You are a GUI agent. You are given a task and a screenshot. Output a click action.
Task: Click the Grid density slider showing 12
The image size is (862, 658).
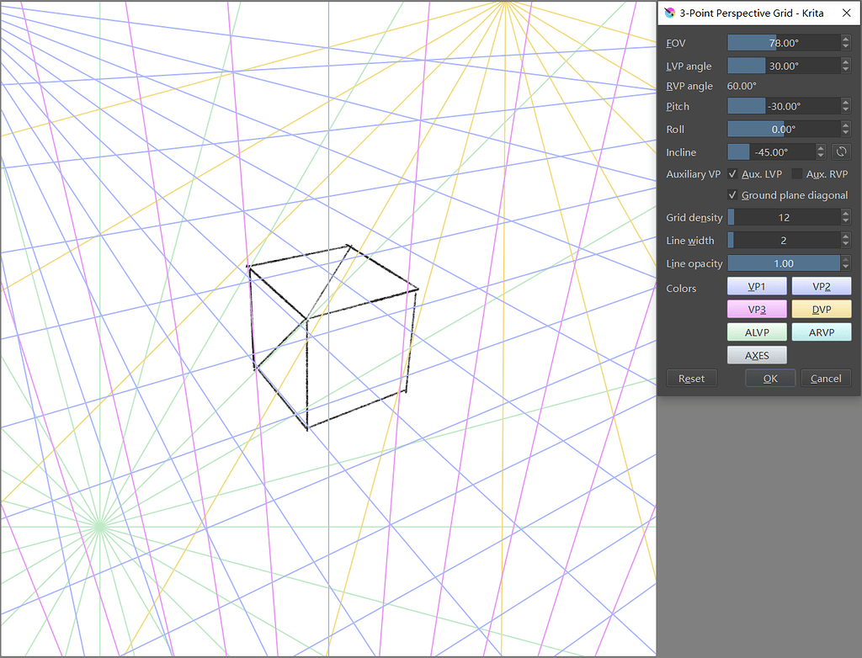pyautogui.click(x=784, y=218)
